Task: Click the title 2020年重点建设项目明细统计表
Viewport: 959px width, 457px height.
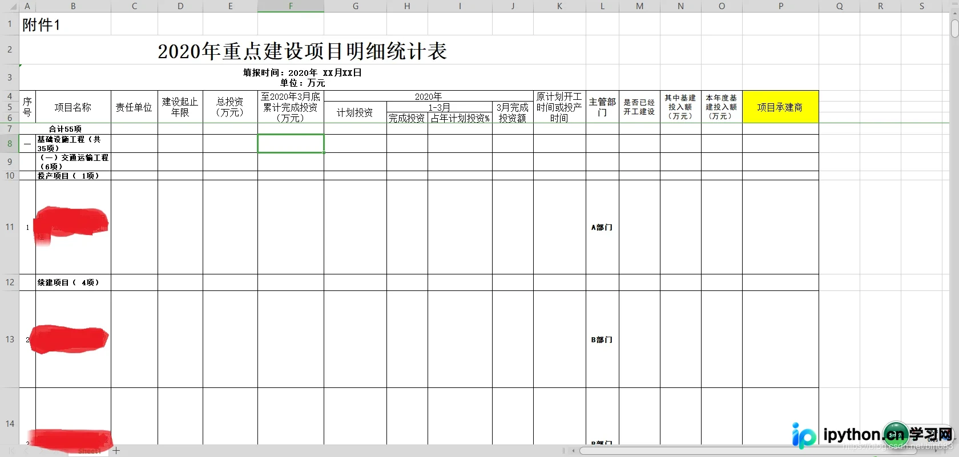Action: coord(302,51)
